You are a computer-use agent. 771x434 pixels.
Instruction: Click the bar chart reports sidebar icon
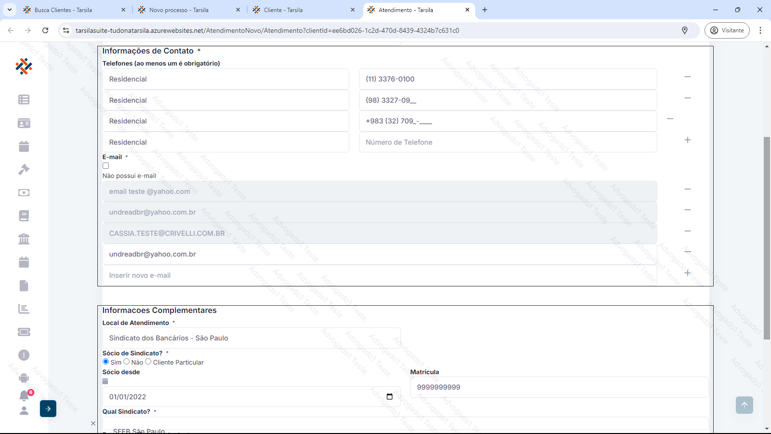click(x=24, y=309)
